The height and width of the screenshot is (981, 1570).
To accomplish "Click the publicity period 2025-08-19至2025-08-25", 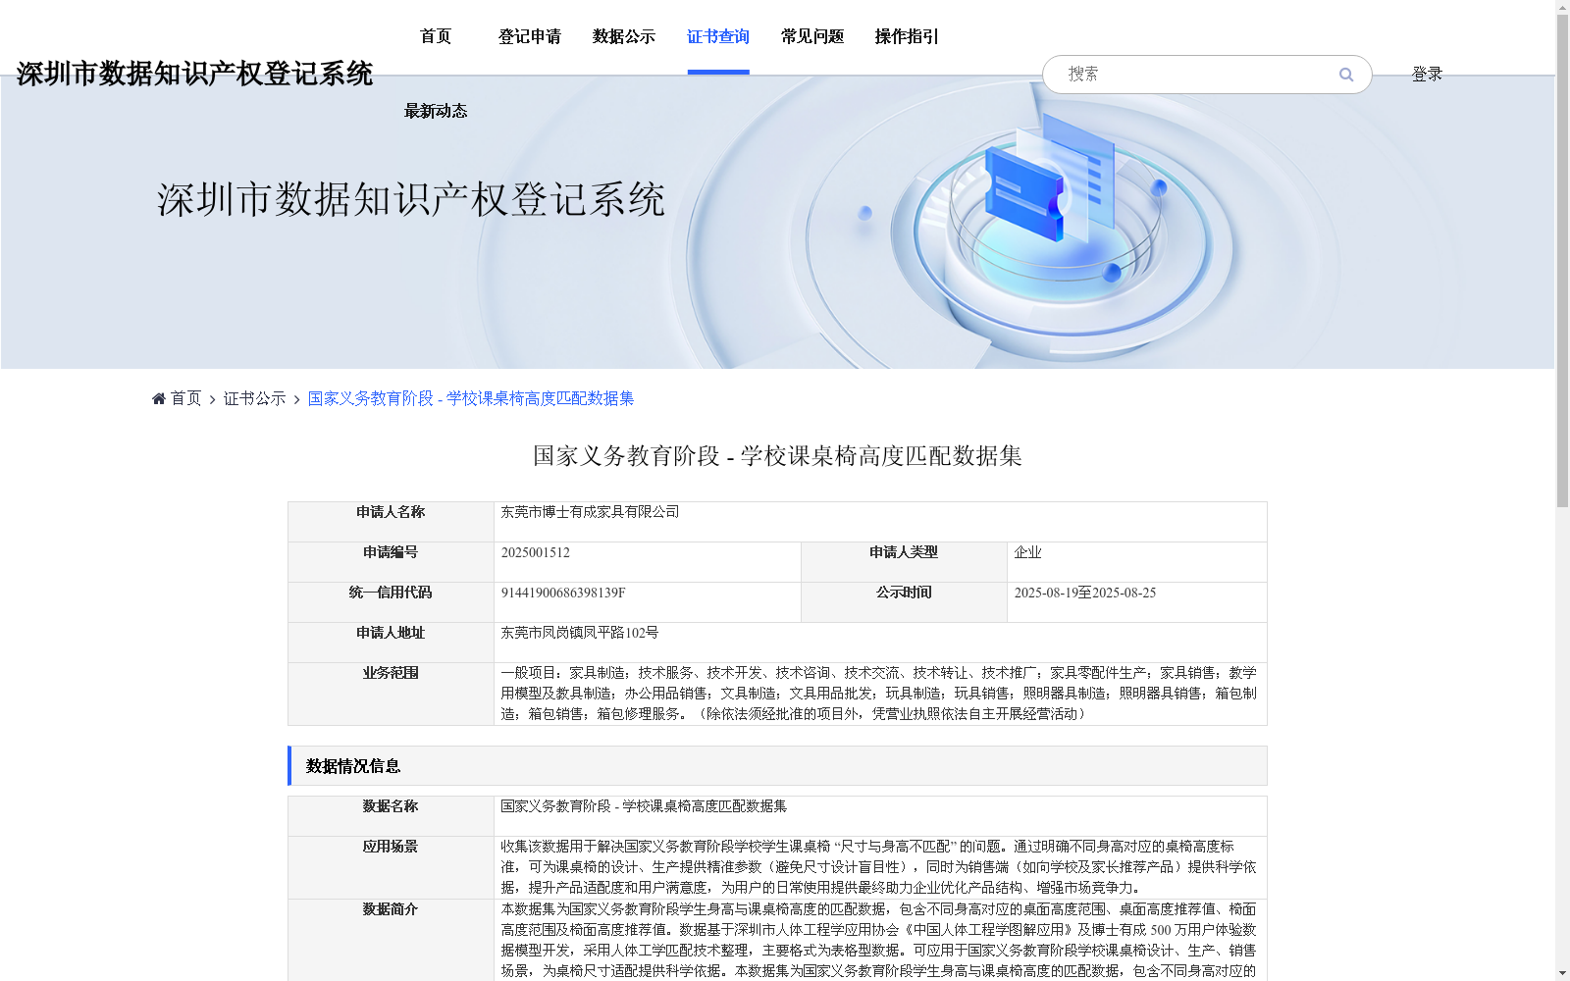I will (1085, 593).
